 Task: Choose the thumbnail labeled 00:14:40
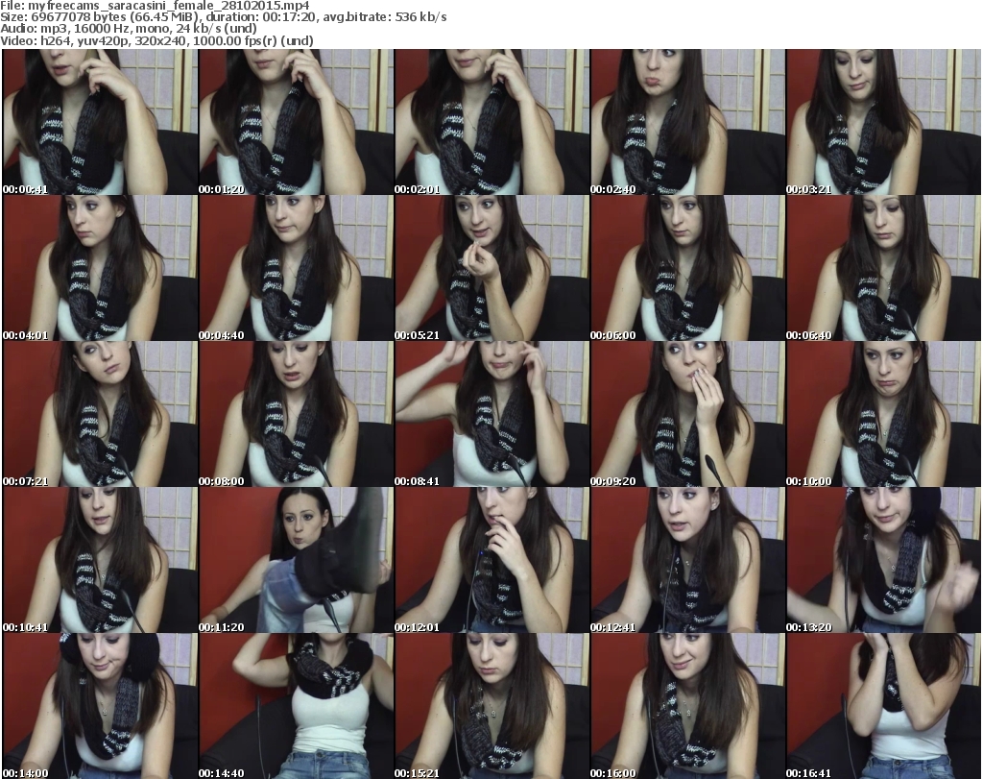(296, 706)
